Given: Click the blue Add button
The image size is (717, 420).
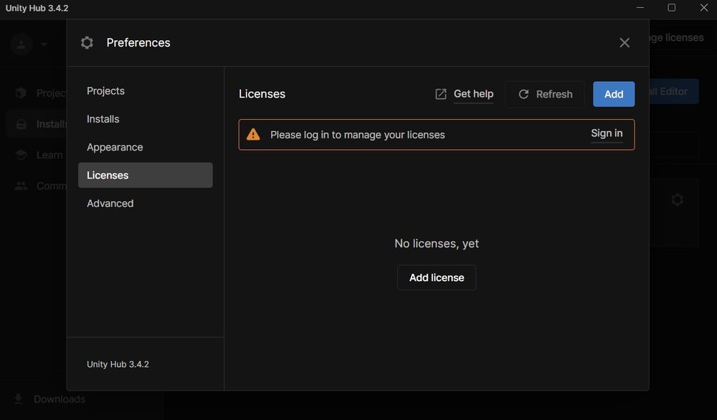Looking at the screenshot, I should tap(614, 94).
